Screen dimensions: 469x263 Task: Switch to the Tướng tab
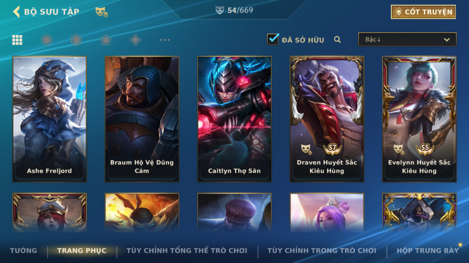pyautogui.click(x=23, y=250)
